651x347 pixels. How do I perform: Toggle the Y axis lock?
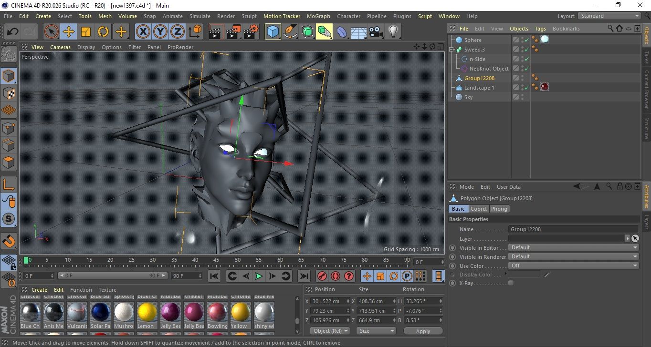click(x=160, y=32)
